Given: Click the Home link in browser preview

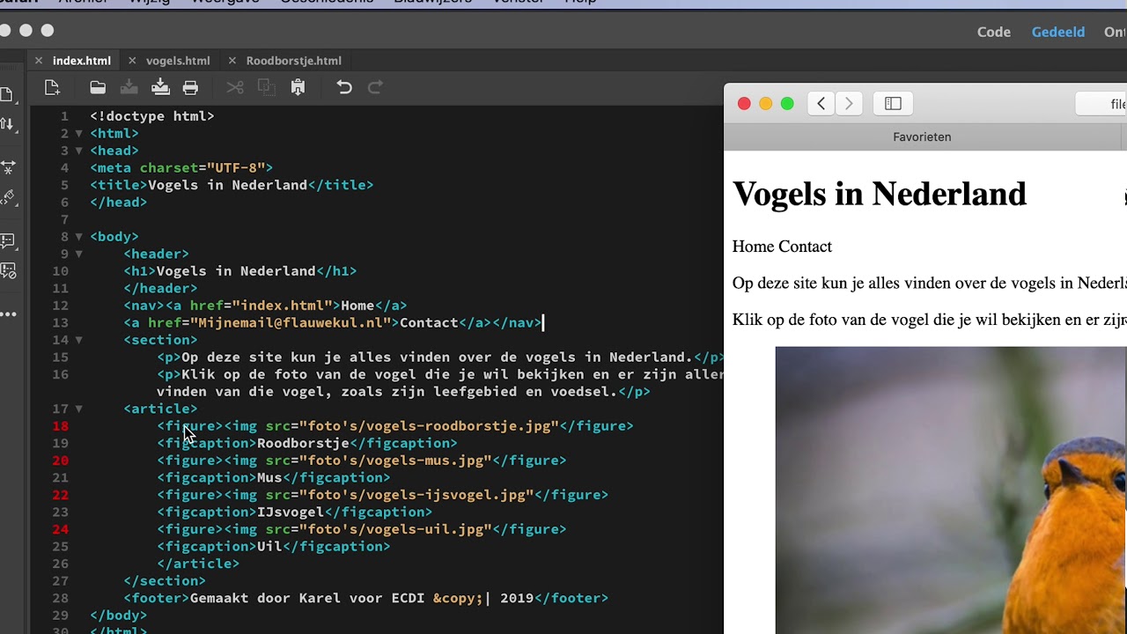Looking at the screenshot, I should click(x=753, y=247).
